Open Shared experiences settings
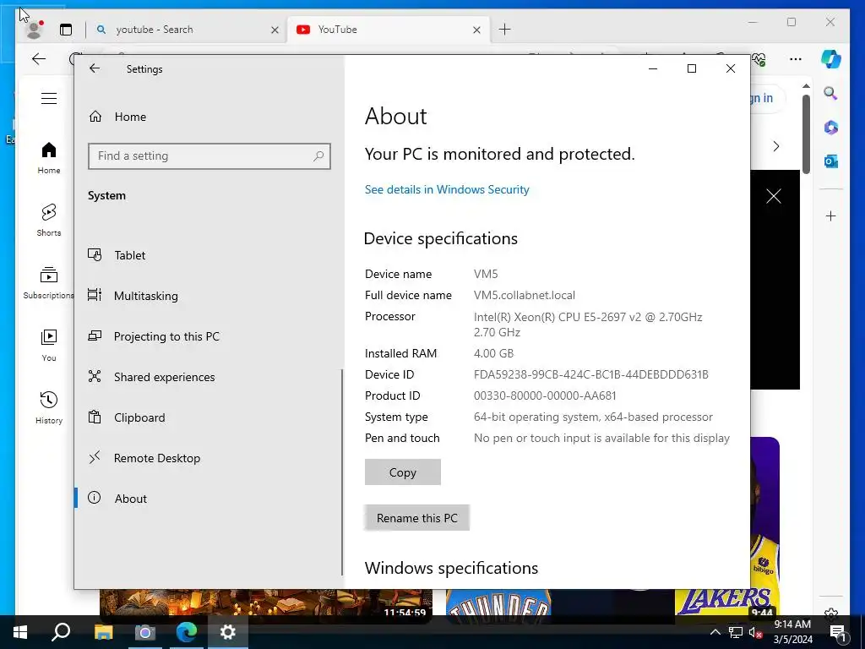865x649 pixels. click(x=209, y=377)
